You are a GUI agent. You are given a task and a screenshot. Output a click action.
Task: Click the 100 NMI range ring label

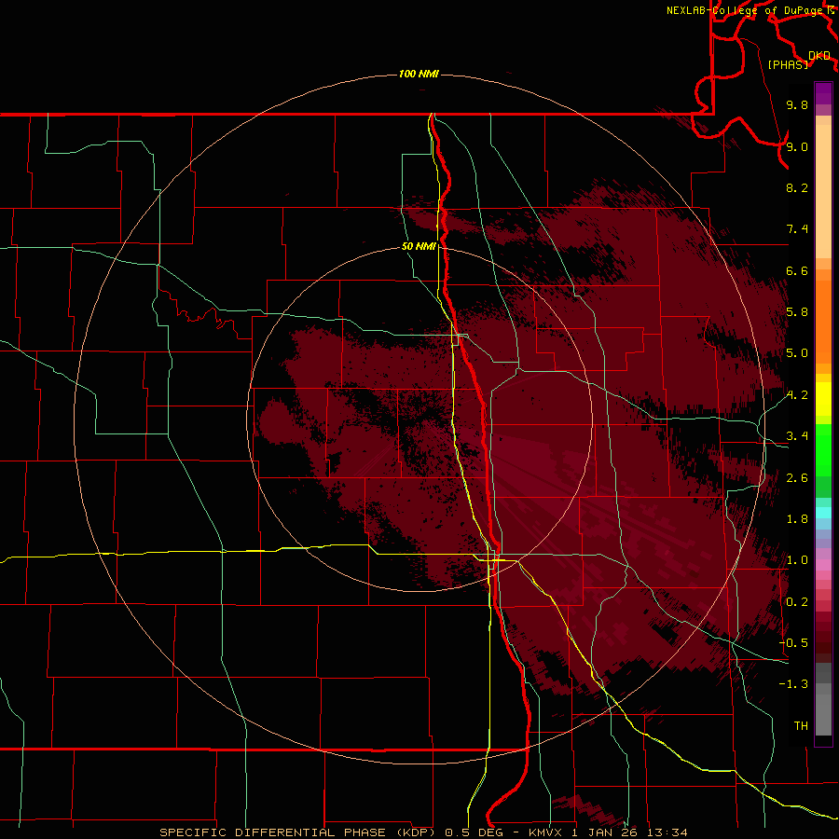pyautogui.click(x=419, y=74)
